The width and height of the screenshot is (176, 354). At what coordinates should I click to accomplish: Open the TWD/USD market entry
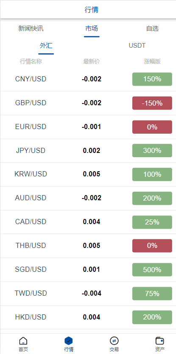point(88,294)
